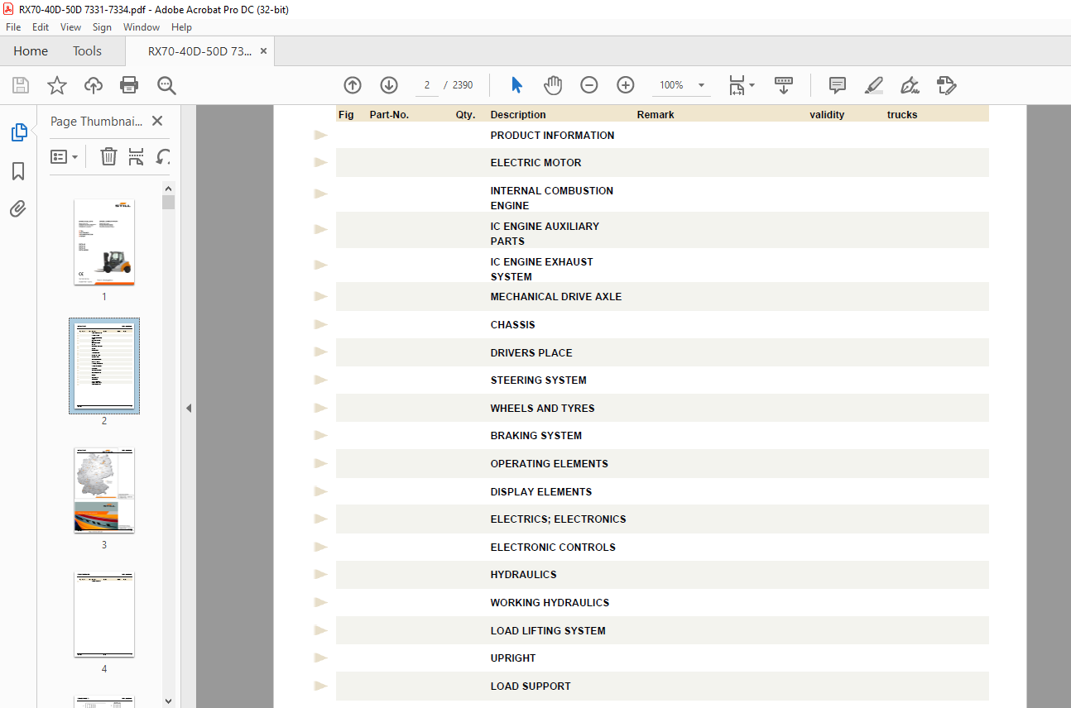This screenshot has width=1071, height=708.
Task: Click WHEELS AND TYRES text
Action: point(542,408)
